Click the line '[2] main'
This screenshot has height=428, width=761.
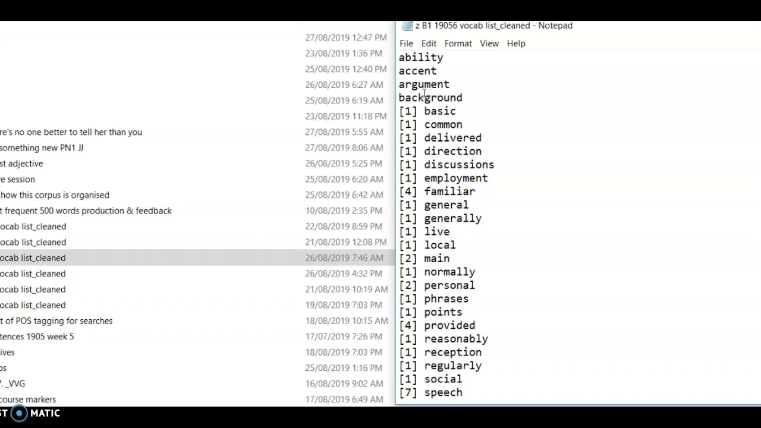(x=424, y=259)
